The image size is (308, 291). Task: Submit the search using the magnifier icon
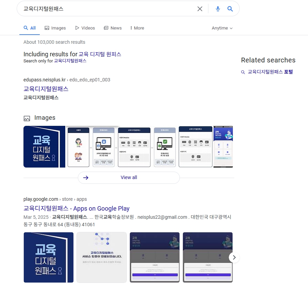coord(230,9)
